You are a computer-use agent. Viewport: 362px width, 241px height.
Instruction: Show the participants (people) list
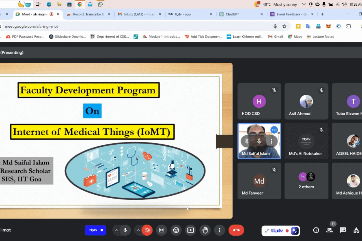(329, 230)
